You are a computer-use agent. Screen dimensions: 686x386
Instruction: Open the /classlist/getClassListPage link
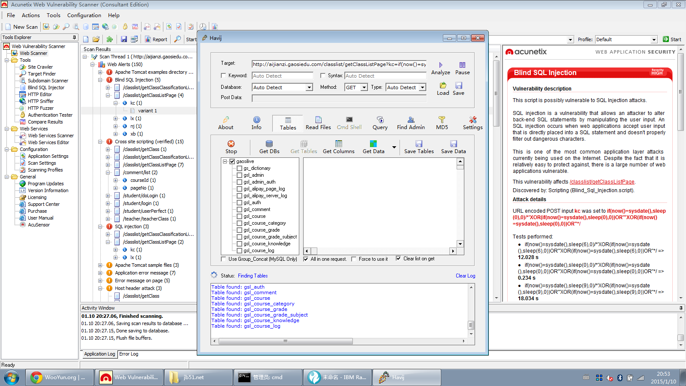click(602, 182)
